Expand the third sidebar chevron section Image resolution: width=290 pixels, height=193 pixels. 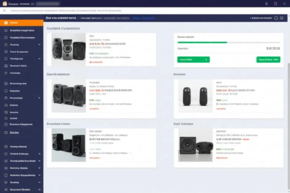pyautogui.click(x=39, y=98)
